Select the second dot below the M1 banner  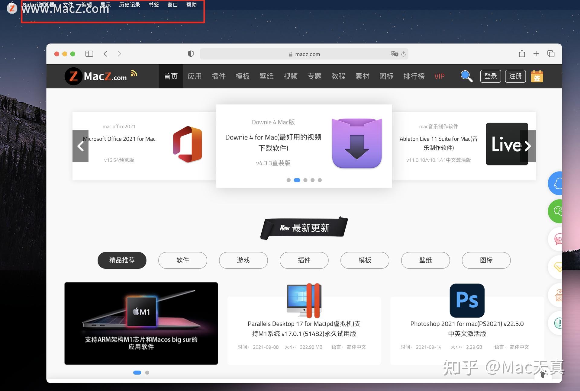tap(147, 373)
